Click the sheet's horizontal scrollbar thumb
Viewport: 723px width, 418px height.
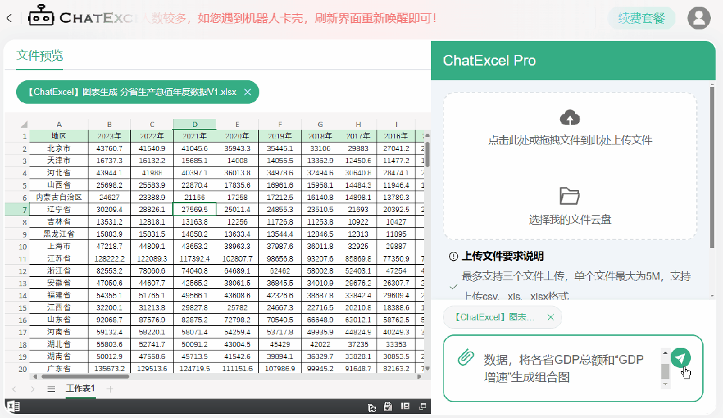(85, 377)
